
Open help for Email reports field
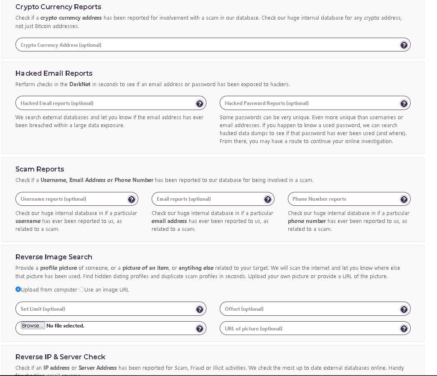[x=268, y=199]
